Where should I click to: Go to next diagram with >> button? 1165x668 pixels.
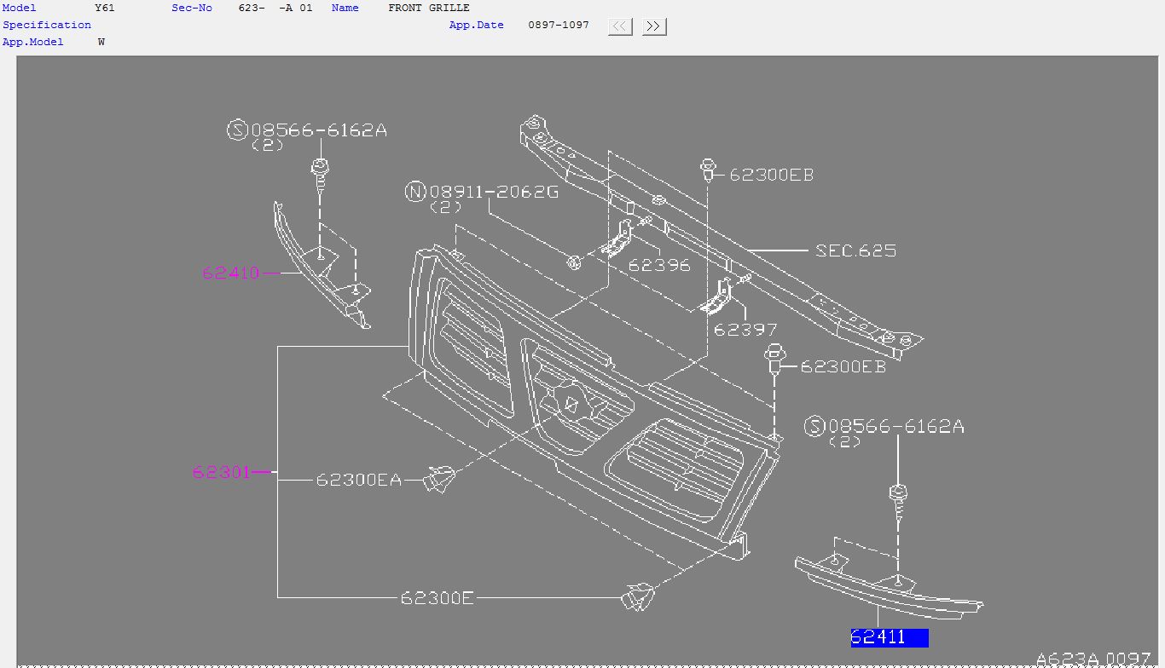pyautogui.click(x=654, y=26)
